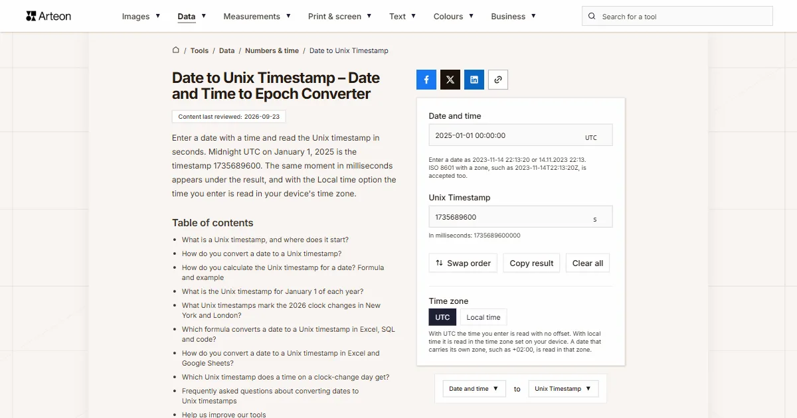Focus the 'Search for a tool' box
The image size is (797, 418).
click(677, 17)
